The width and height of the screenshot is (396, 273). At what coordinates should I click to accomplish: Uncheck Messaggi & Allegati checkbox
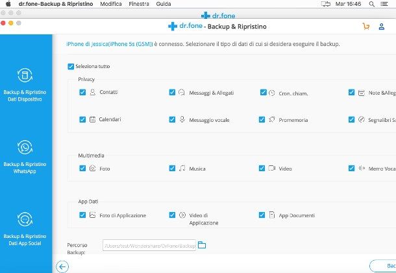click(172, 92)
